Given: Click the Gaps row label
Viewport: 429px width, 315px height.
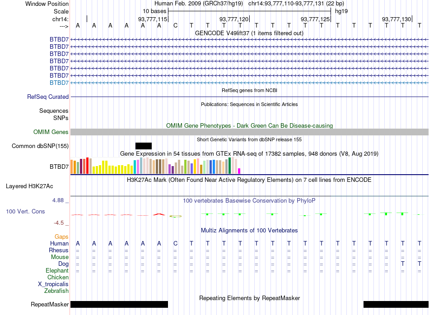Looking at the screenshot, I should tap(61, 237).
